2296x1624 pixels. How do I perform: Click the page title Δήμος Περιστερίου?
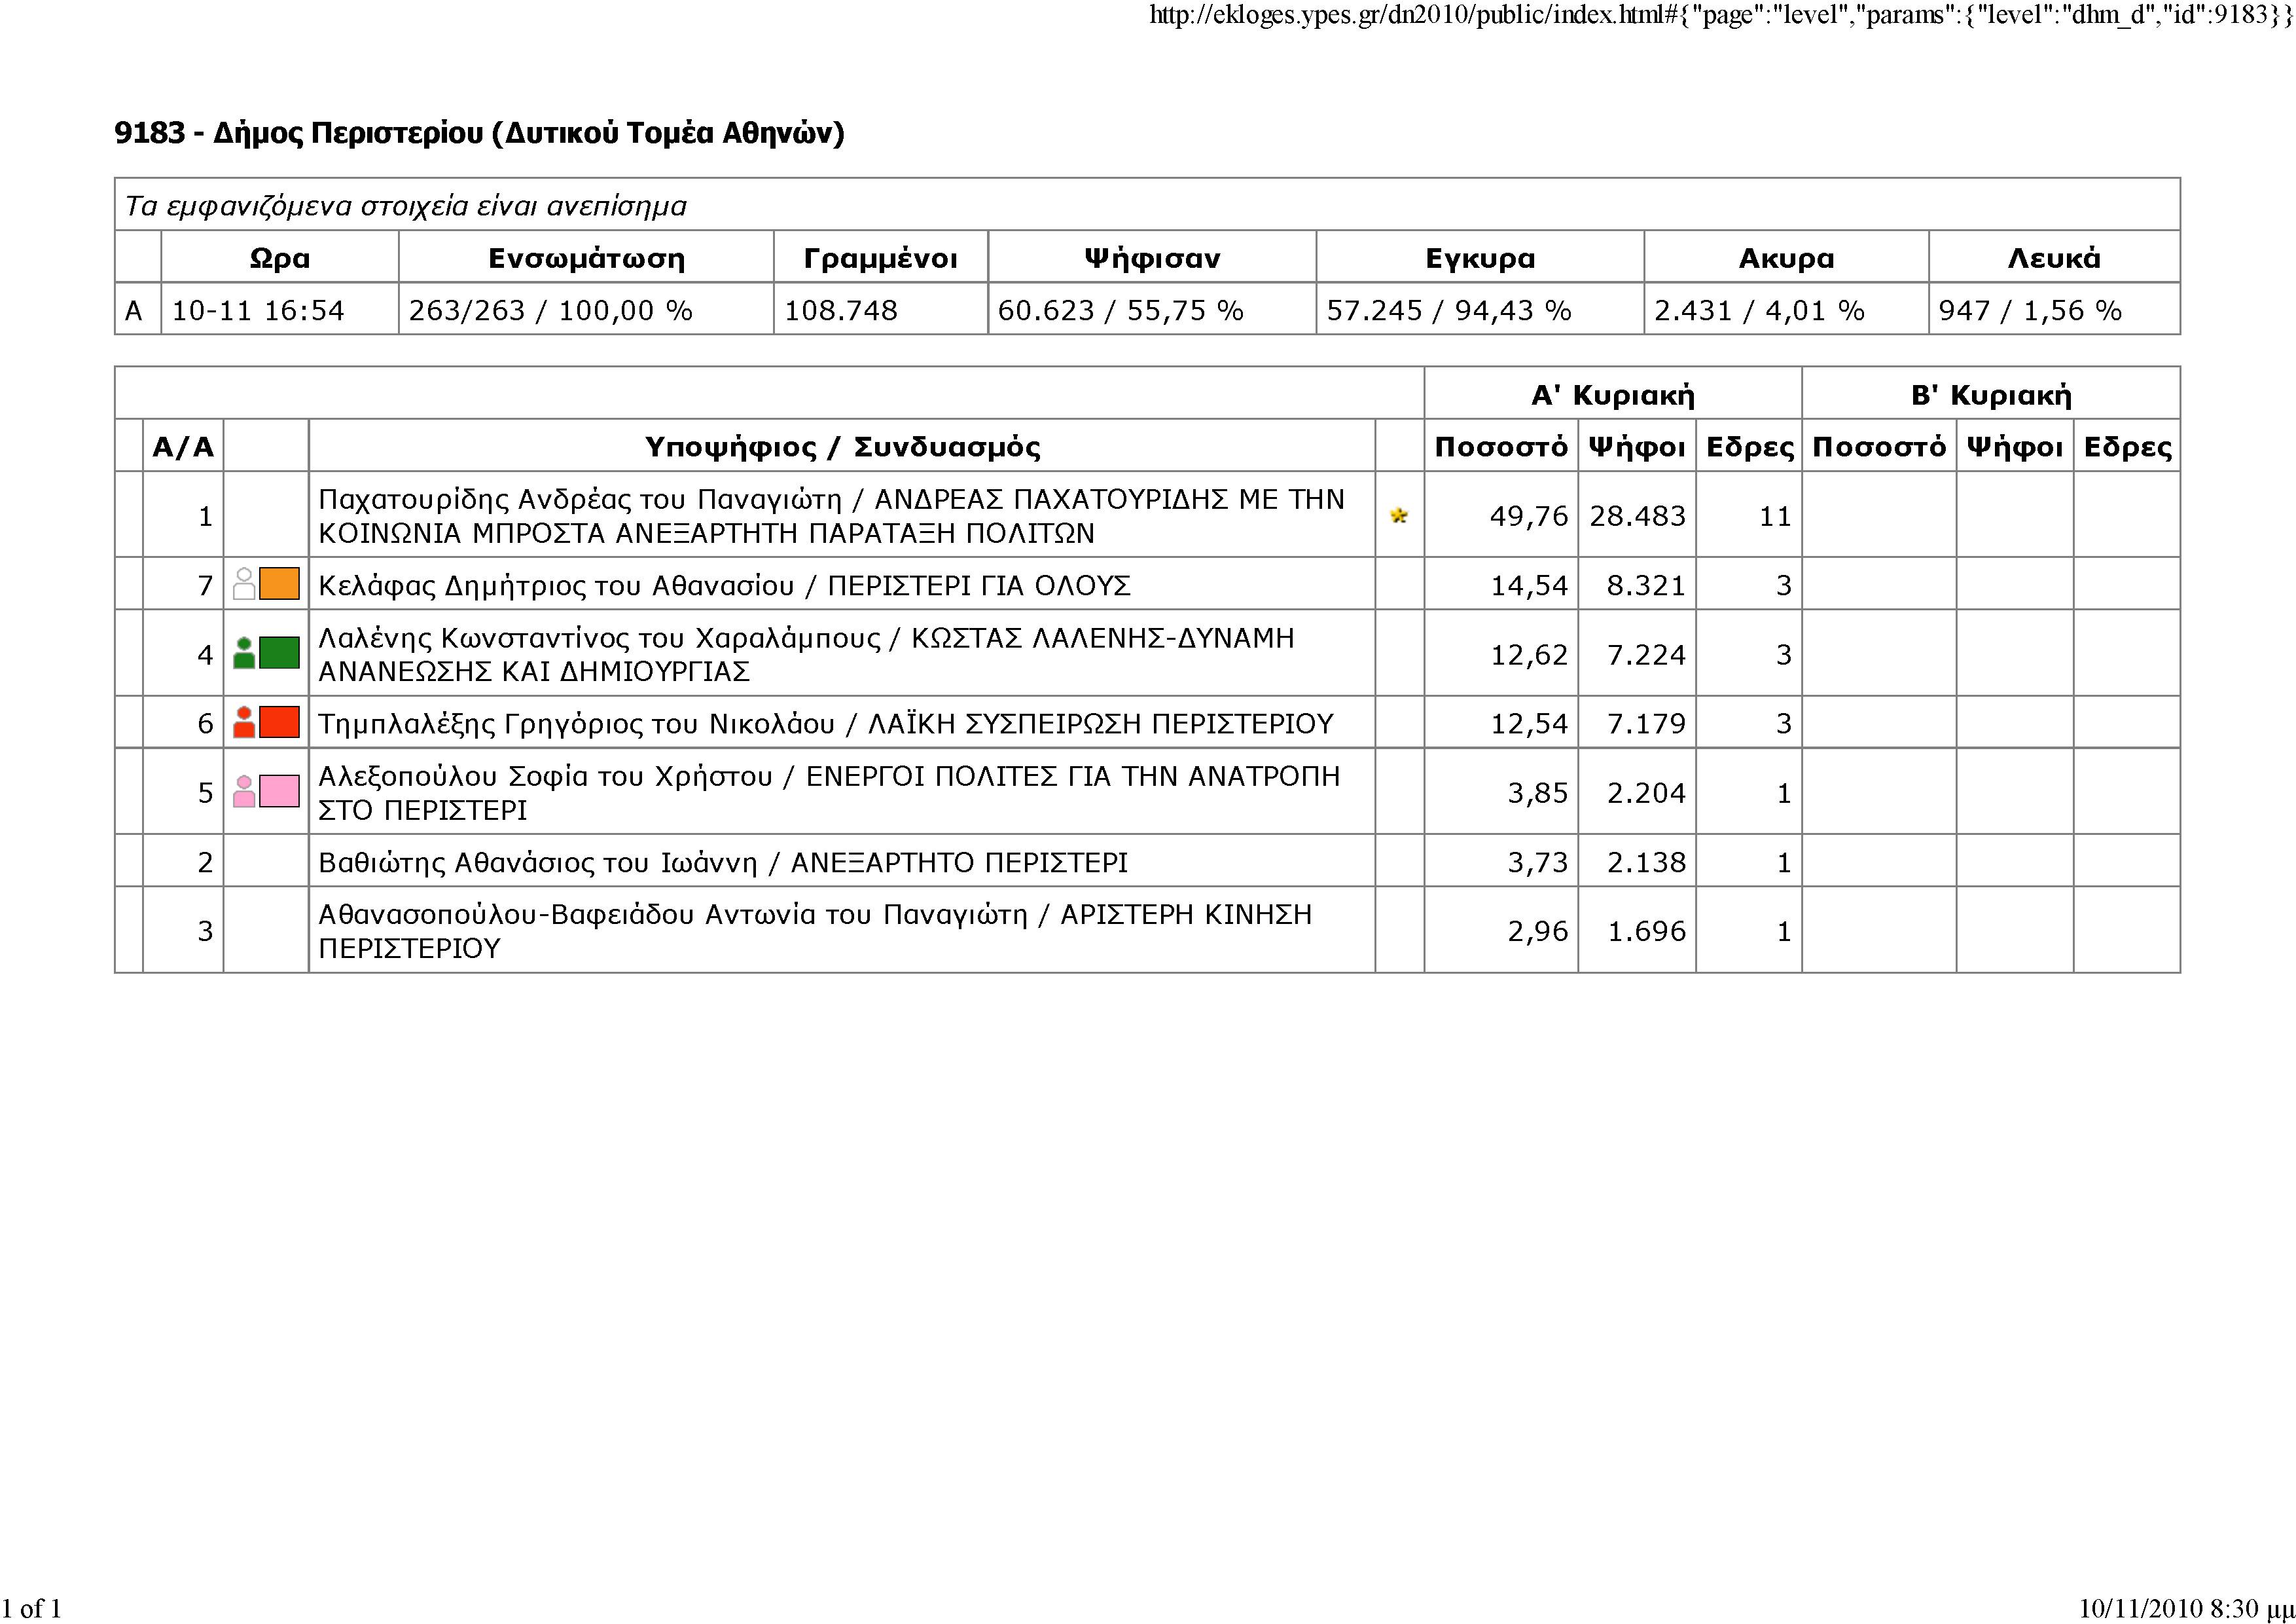479,133
